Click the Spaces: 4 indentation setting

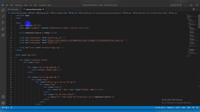click(x=170, y=107)
